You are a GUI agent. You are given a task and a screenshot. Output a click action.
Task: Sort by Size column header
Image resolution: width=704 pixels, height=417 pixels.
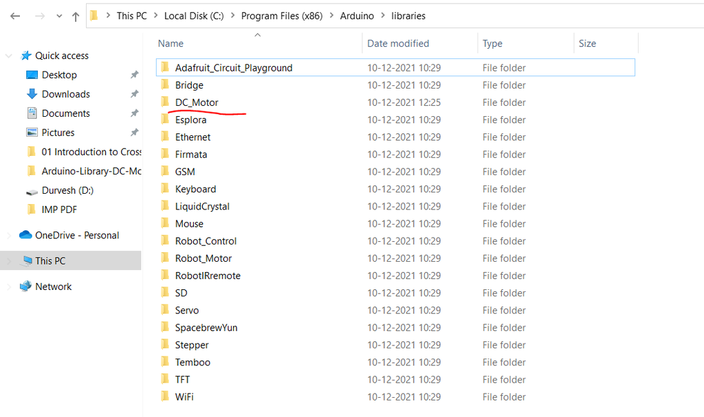(x=587, y=43)
